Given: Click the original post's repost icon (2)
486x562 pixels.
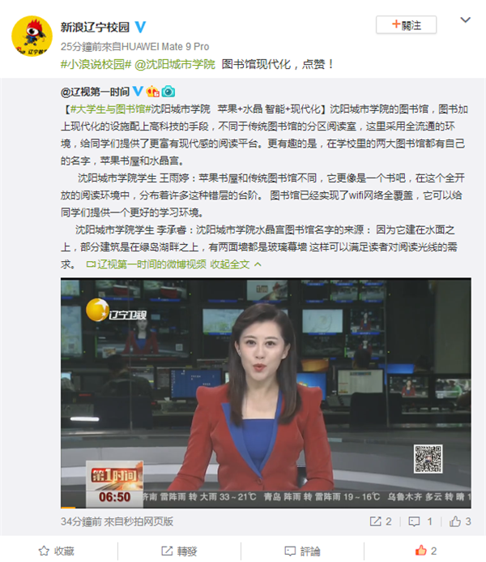Looking at the screenshot, I should tap(381, 521).
